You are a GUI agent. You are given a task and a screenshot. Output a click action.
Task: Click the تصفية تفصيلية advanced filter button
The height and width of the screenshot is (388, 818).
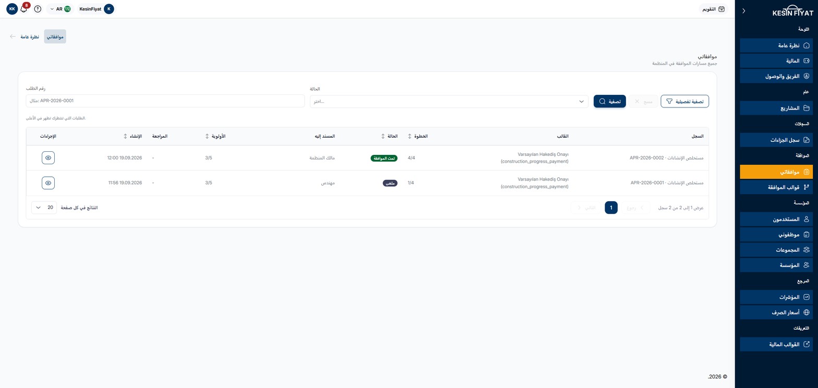point(684,101)
